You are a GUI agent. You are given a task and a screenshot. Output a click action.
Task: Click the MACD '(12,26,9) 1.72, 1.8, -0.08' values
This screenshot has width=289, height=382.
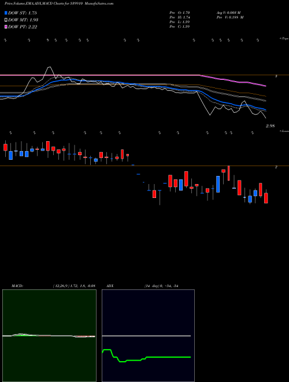pos(74,286)
